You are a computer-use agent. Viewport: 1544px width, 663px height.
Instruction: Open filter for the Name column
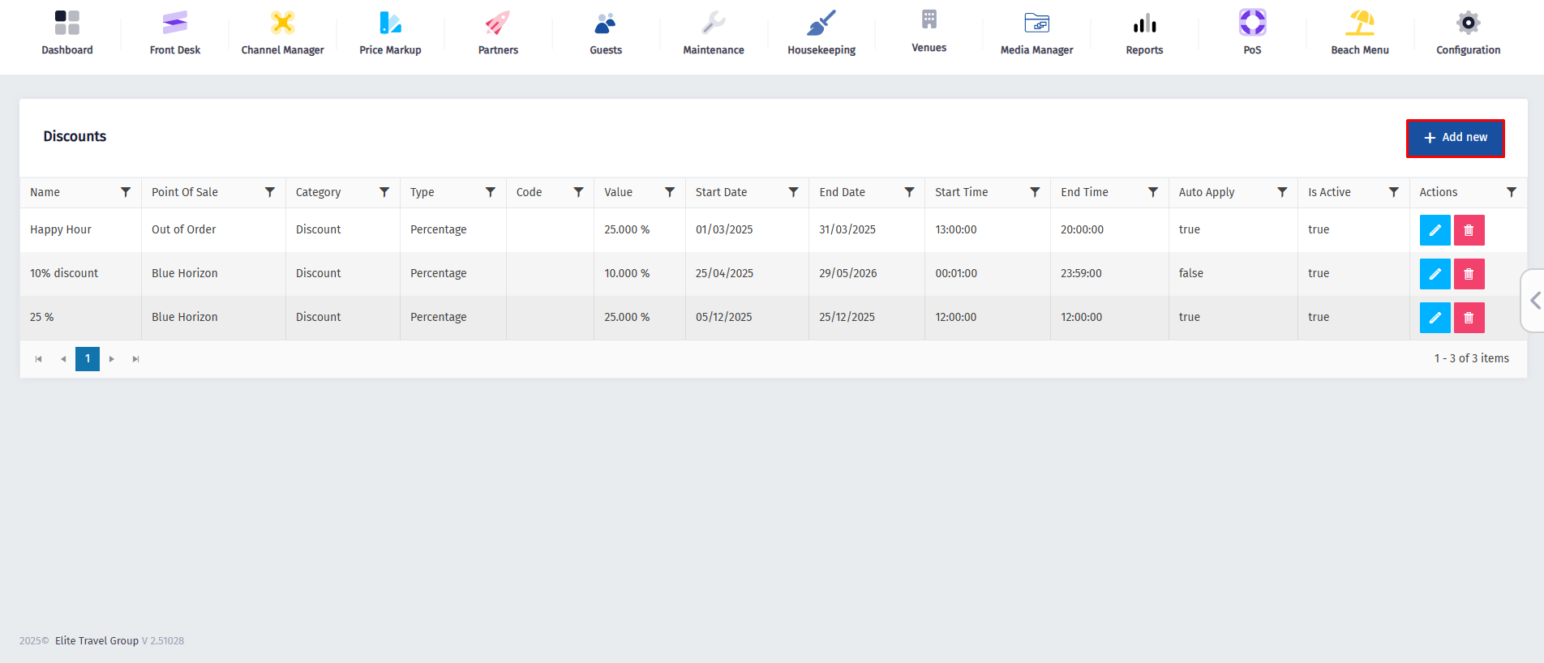click(x=126, y=192)
